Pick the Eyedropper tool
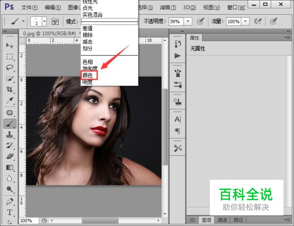Image resolution: width=294 pixels, height=226 pixels. tap(9, 100)
